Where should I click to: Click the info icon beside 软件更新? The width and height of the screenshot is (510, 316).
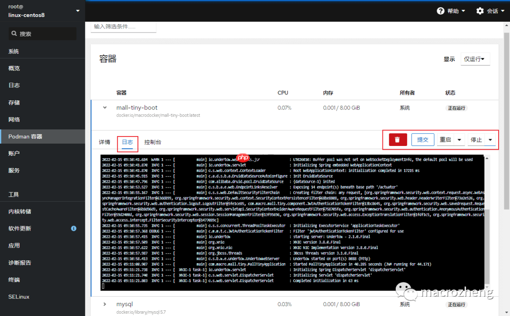[x=73, y=228]
